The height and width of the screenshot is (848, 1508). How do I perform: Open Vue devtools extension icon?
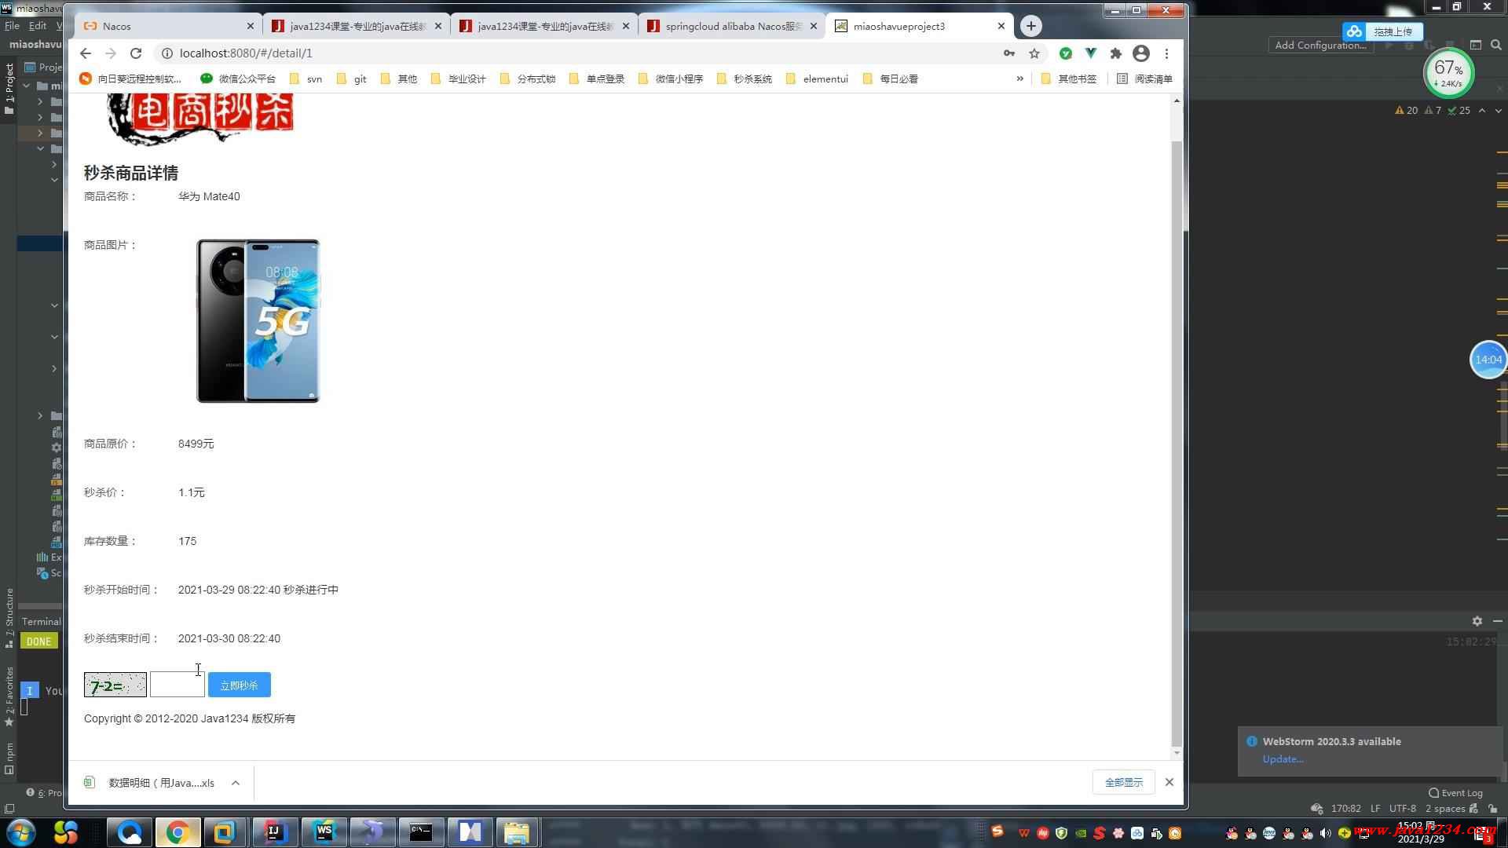coord(1091,53)
